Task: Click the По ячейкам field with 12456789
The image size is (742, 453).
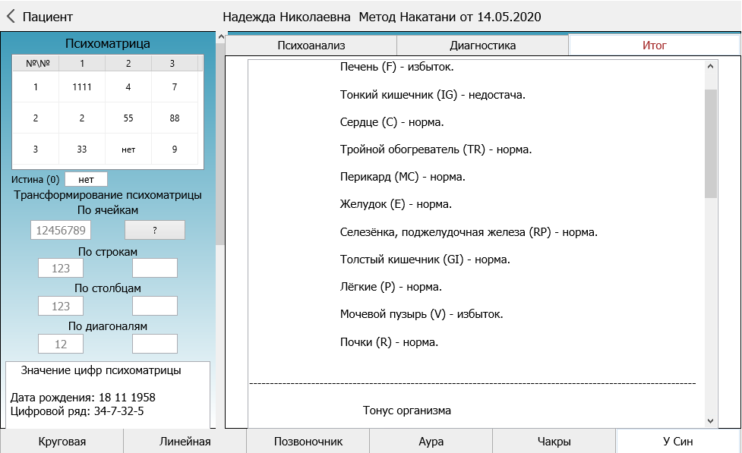Action: click(x=61, y=230)
